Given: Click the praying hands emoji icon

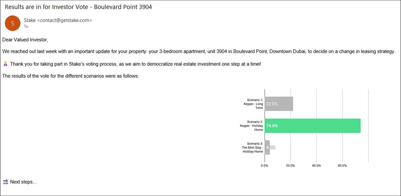Looking at the screenshot, I should pos(5,64).
